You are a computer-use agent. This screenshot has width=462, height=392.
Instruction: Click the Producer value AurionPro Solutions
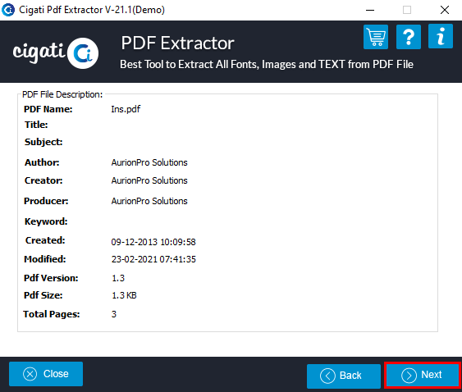[x=149, y=201]
